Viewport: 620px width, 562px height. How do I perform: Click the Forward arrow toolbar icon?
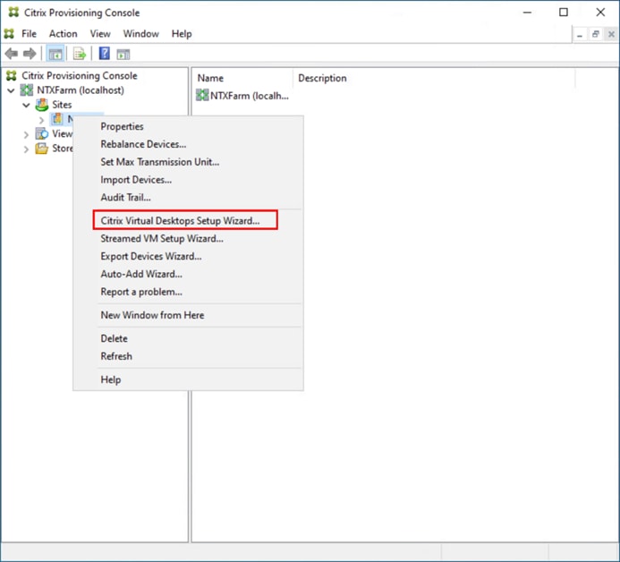(x=30, y=54)
